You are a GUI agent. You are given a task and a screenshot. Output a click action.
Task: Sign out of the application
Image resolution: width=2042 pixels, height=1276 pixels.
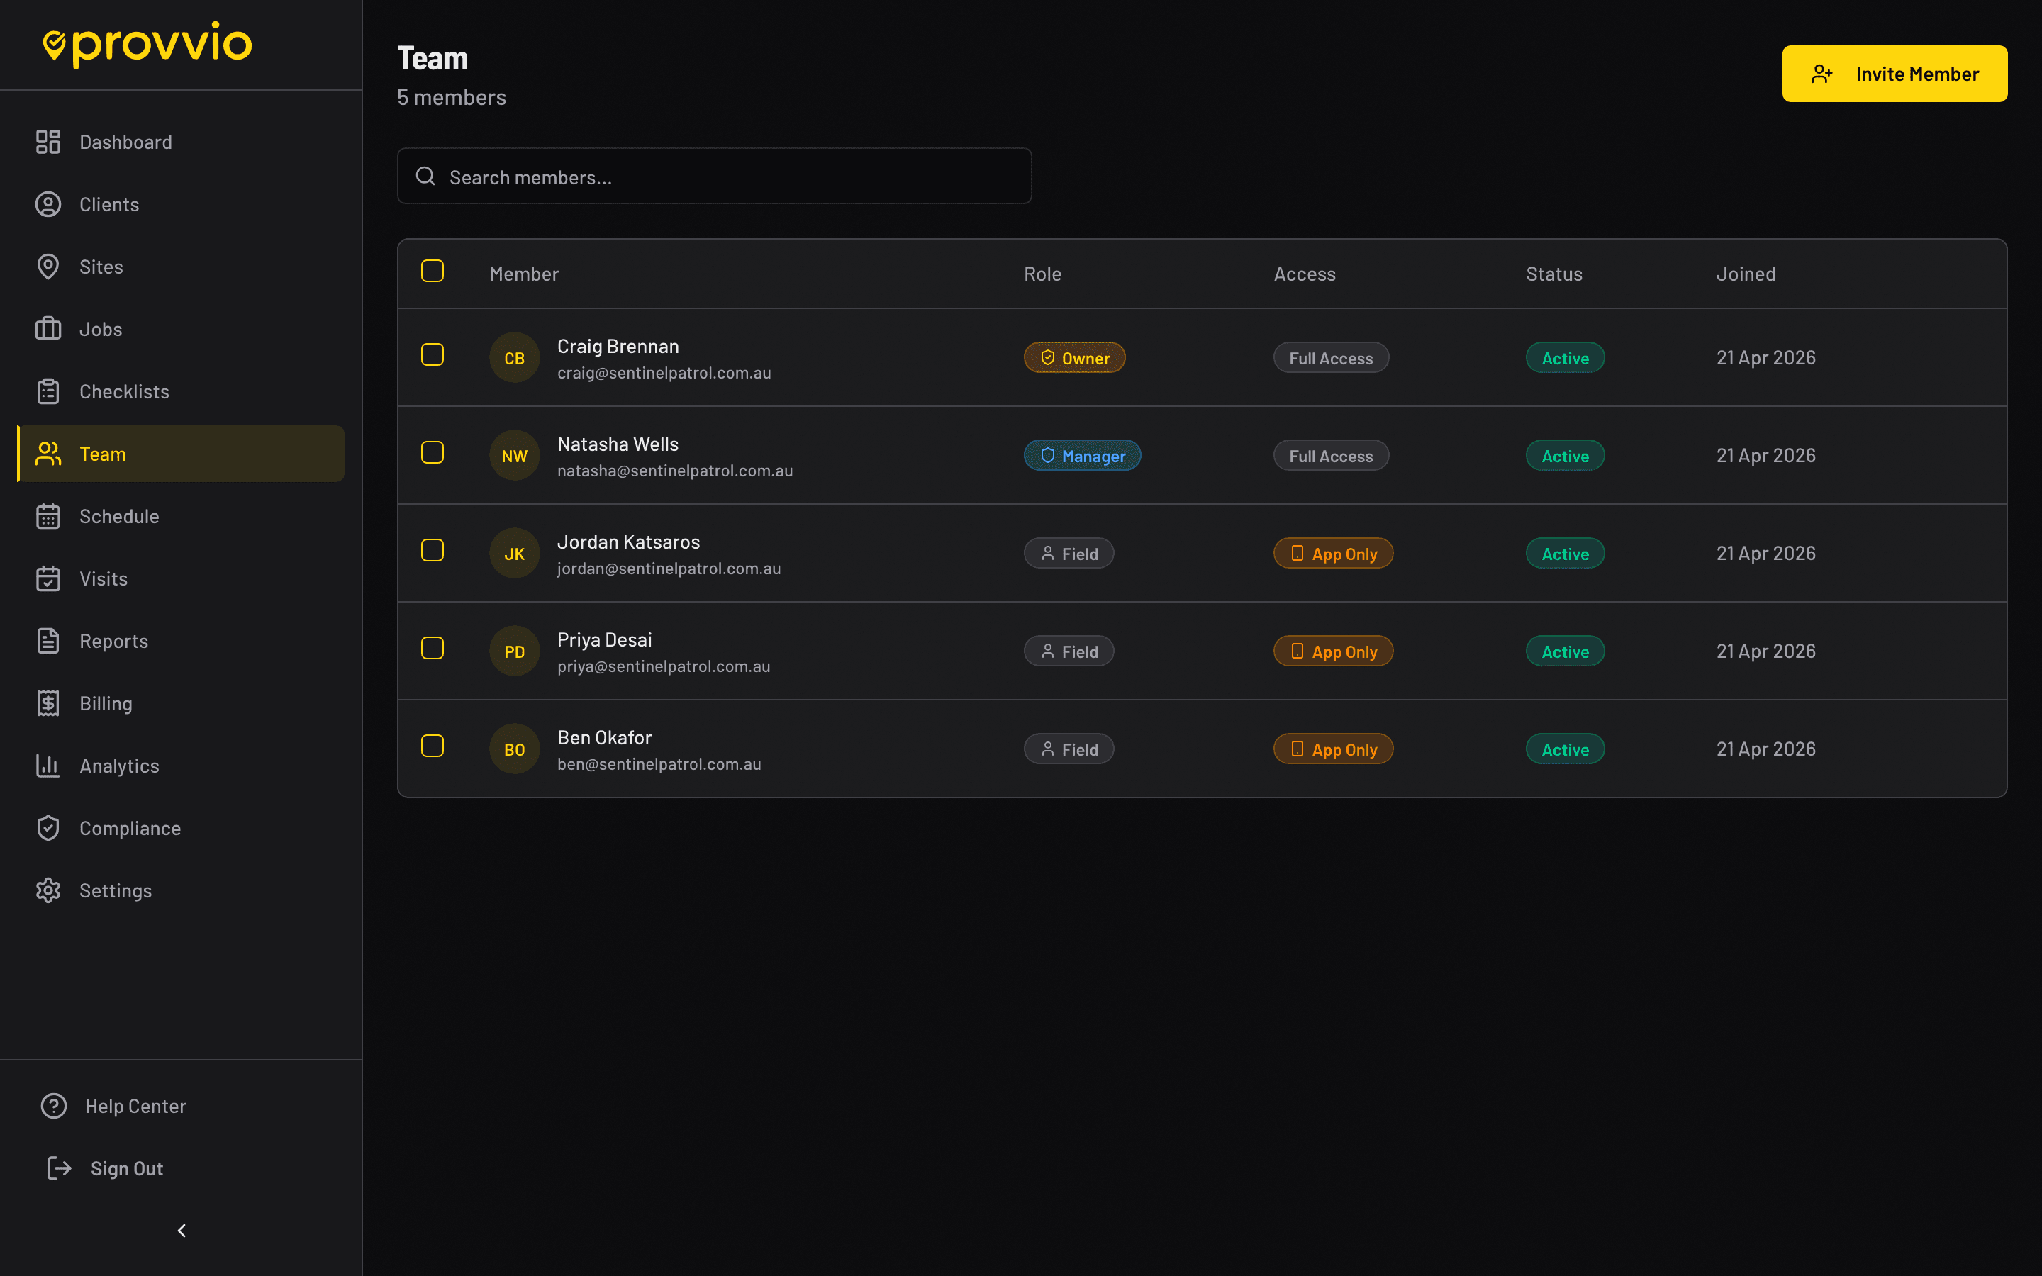125,1168
